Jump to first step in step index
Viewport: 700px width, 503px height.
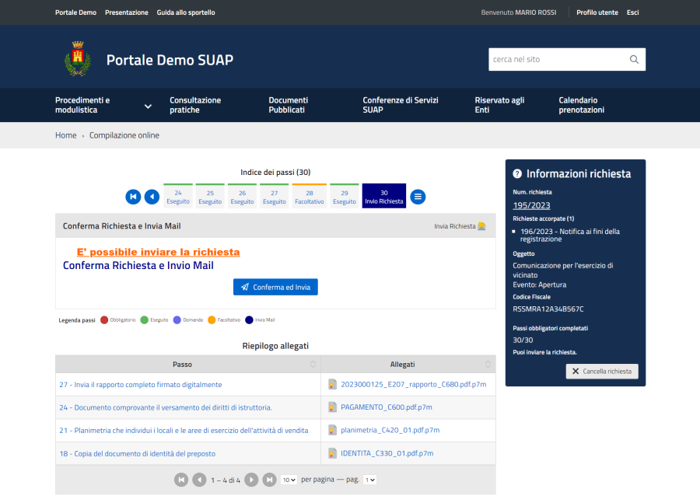pyautogui.click(x=133, y=197)
